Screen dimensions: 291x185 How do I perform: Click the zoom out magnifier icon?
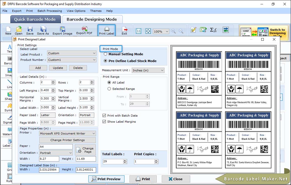[181, 31]
